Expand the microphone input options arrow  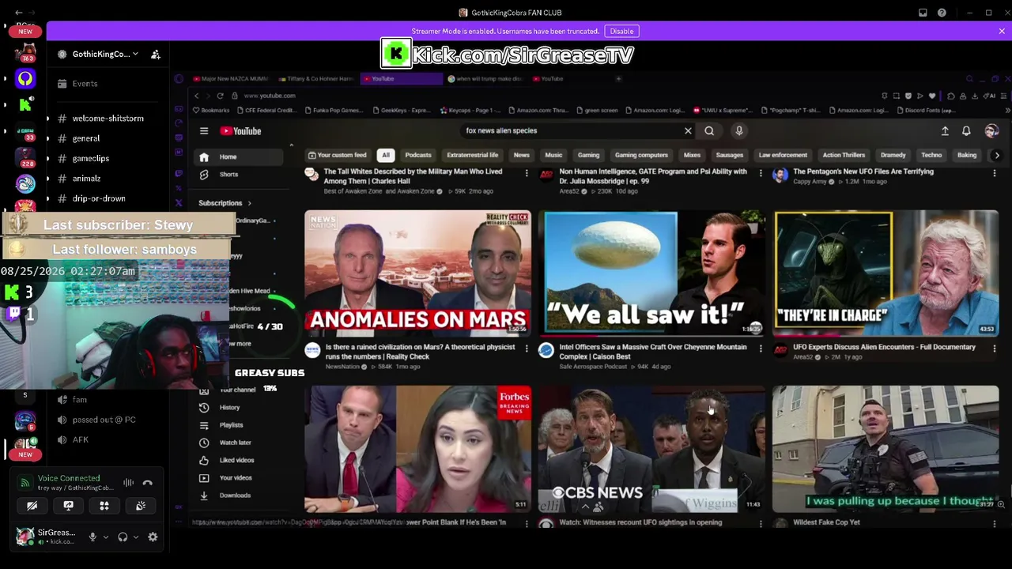[105, 537]
